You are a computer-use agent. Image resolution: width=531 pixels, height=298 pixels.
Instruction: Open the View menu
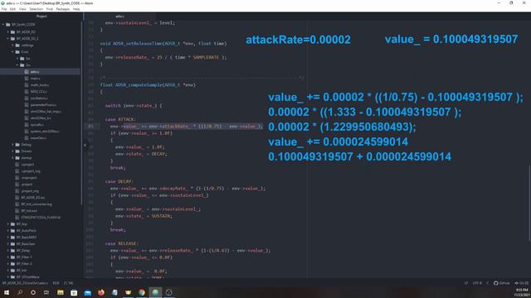coord(22,9)
